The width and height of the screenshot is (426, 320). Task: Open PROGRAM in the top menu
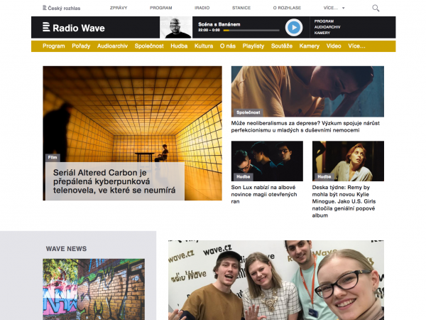click(x=161, y=8)
